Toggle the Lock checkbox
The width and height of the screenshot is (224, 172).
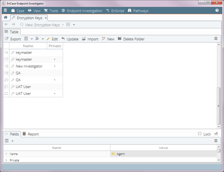[x=200, y=134]
